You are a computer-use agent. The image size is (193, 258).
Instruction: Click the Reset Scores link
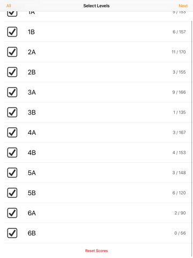[96, 250]
